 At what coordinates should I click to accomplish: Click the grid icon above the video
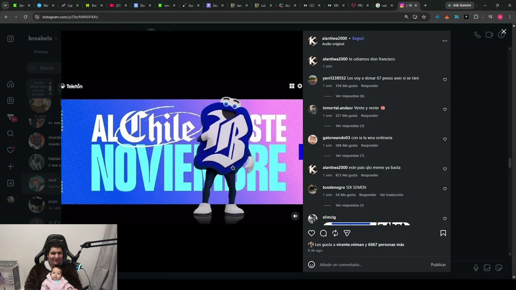pos(292,86)
